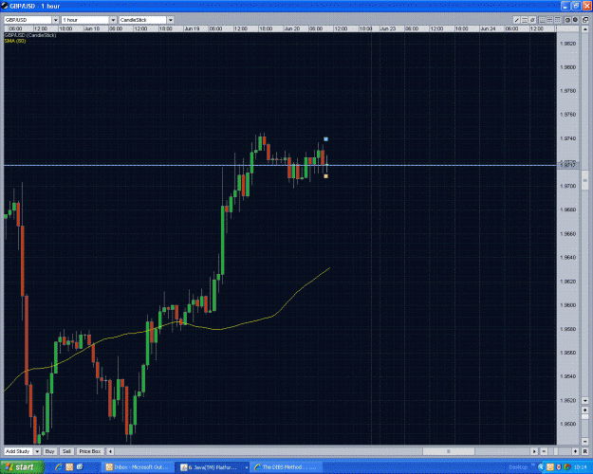
Task: Click the 1 hour timeframe field
Action: (x=85, y=20)
